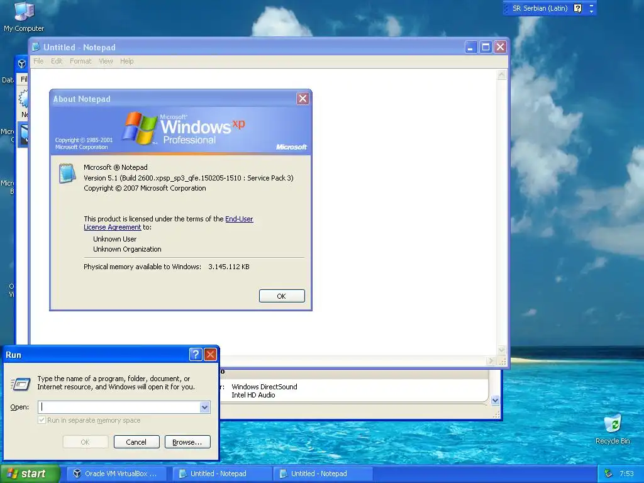
Task: Click the Run dialog help question button
Action: [196, 355]
